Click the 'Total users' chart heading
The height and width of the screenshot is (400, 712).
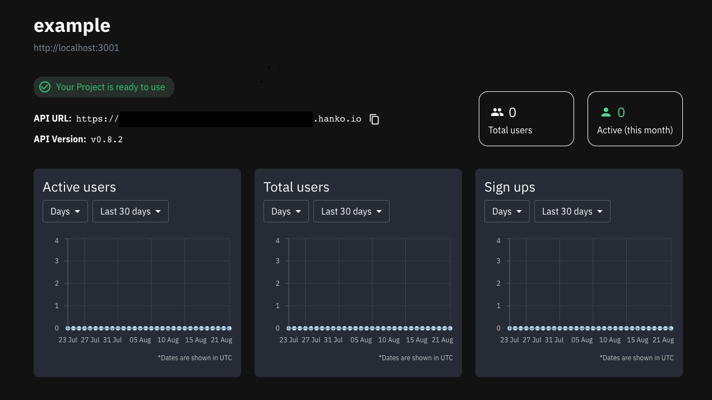click(297, 187)
